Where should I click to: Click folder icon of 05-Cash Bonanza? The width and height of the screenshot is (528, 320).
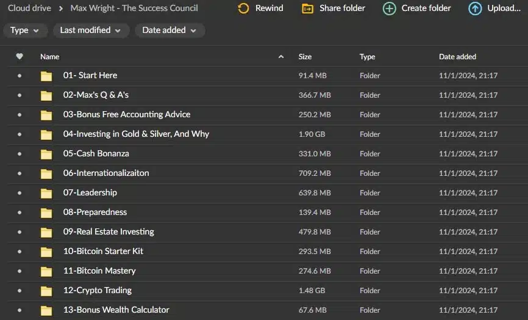46,154
